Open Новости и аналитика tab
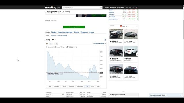 coord(65,32)
